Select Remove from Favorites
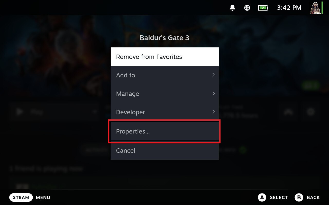The width and height of the screenshot is (329, 205). click(x=165, y=57)
